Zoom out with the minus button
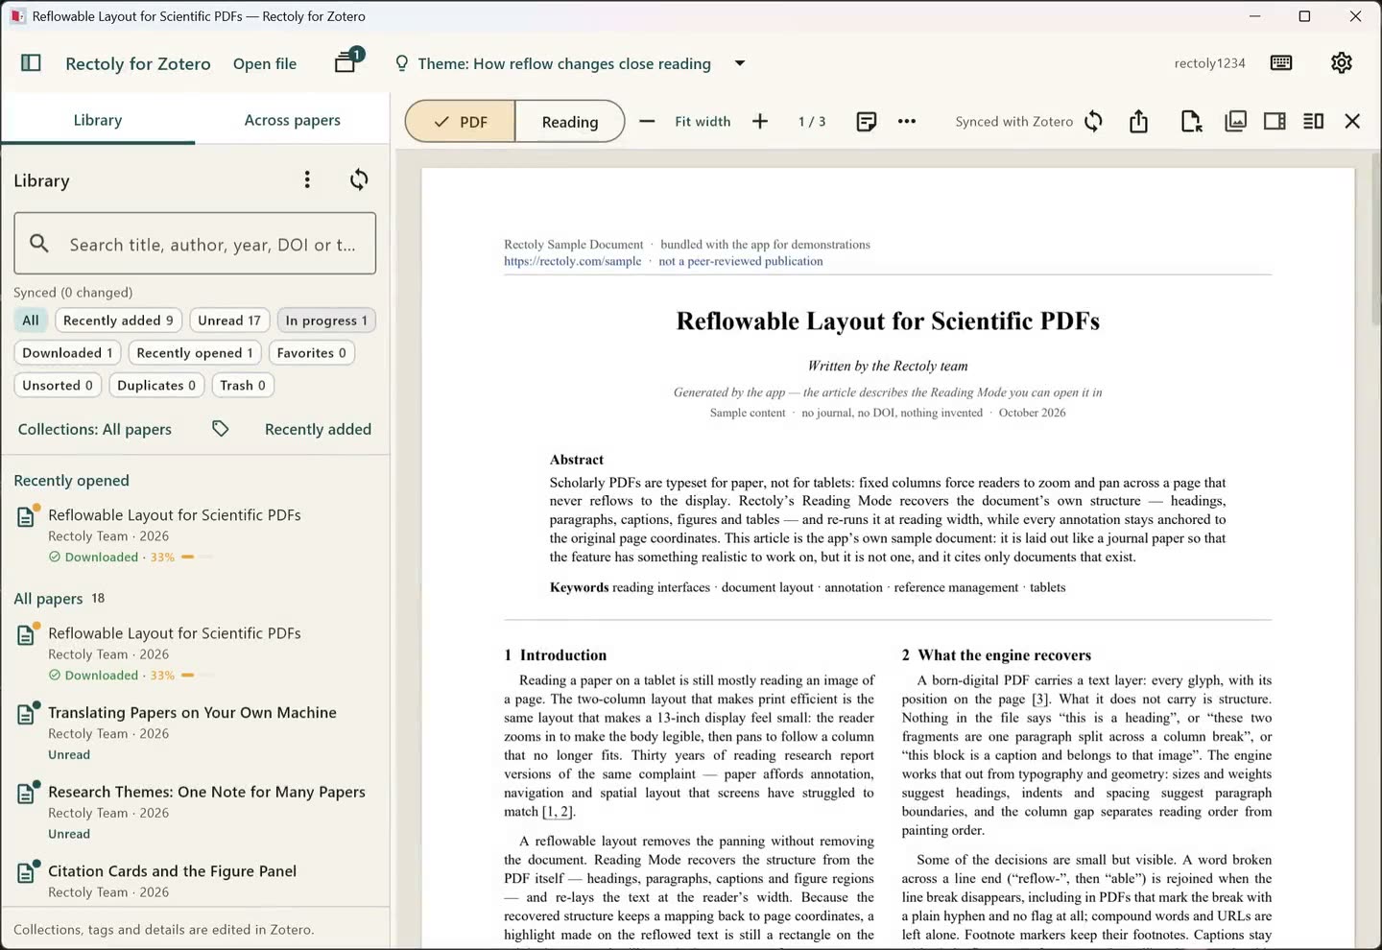The height and width of the screenshot is (950, 1382). point(647,121)
